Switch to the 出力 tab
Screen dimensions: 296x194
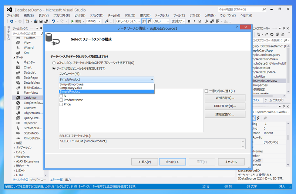click(68, 180)
